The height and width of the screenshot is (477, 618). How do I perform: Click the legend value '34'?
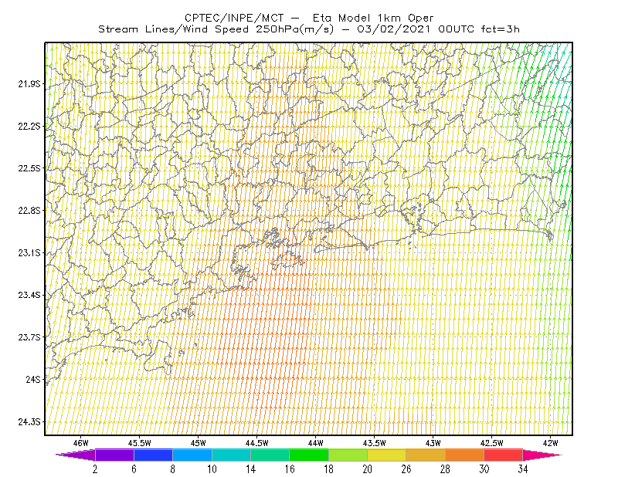pyautogui.click(x=523, y=469)
